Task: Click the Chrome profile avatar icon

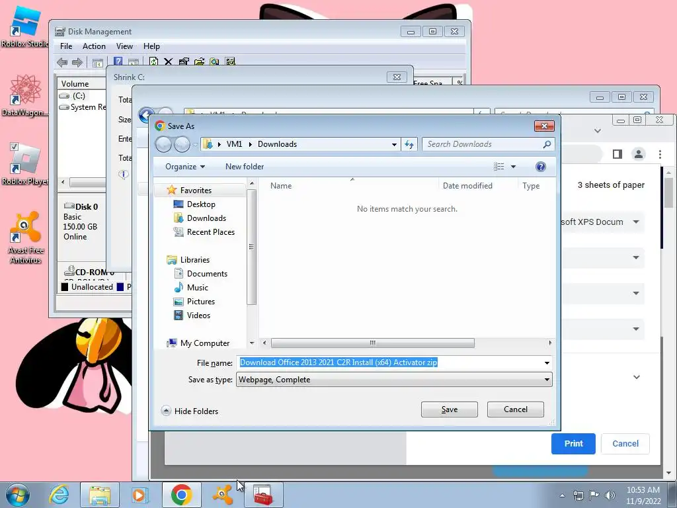Action: (639, 154)
